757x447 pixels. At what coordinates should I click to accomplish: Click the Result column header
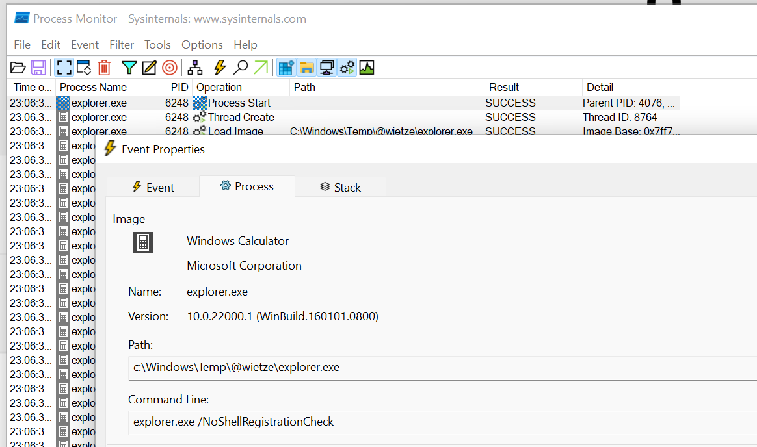coord(533,87)
